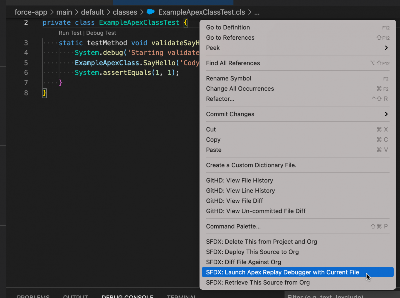Click ExampleApexClassTest class name in code
Screen dimensions: 400x298
(139, 23)
